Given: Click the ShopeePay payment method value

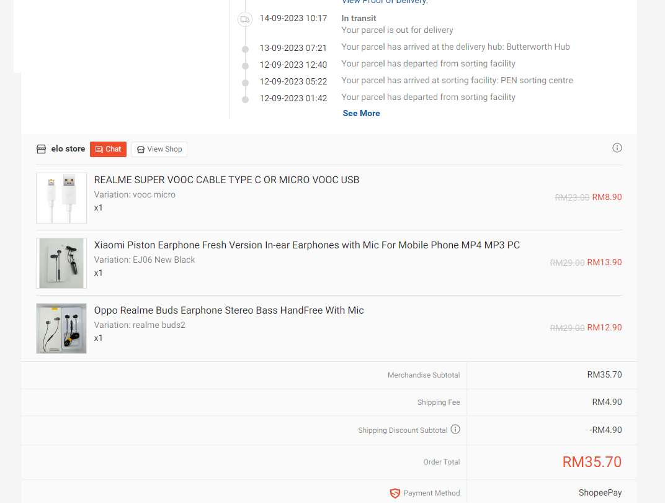Looking at the screenshot, I should (600, 492).
